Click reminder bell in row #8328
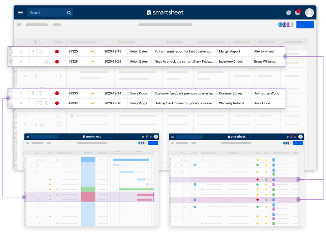 (x=47, y=62)
